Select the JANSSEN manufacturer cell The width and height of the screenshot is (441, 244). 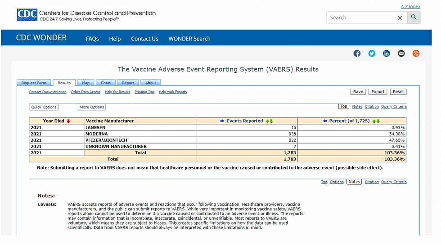coord(140,127)
